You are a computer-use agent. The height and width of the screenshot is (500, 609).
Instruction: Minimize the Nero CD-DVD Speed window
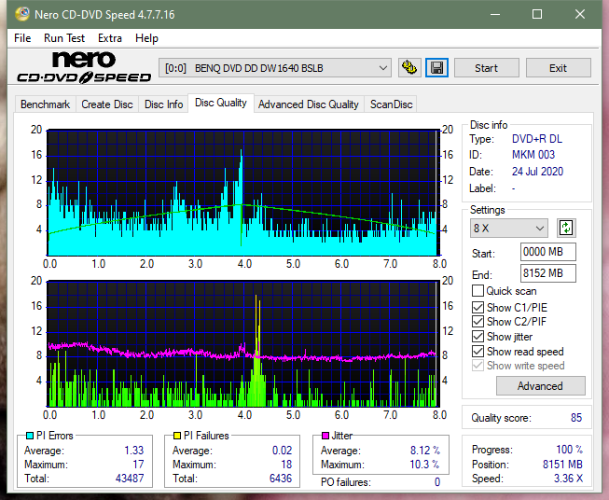coord(495,14)
